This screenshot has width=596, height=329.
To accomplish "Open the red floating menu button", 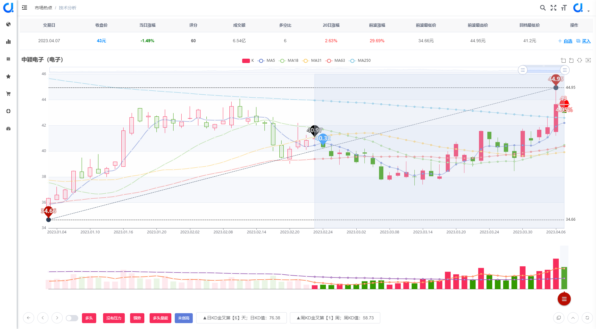I will point(564,299).
